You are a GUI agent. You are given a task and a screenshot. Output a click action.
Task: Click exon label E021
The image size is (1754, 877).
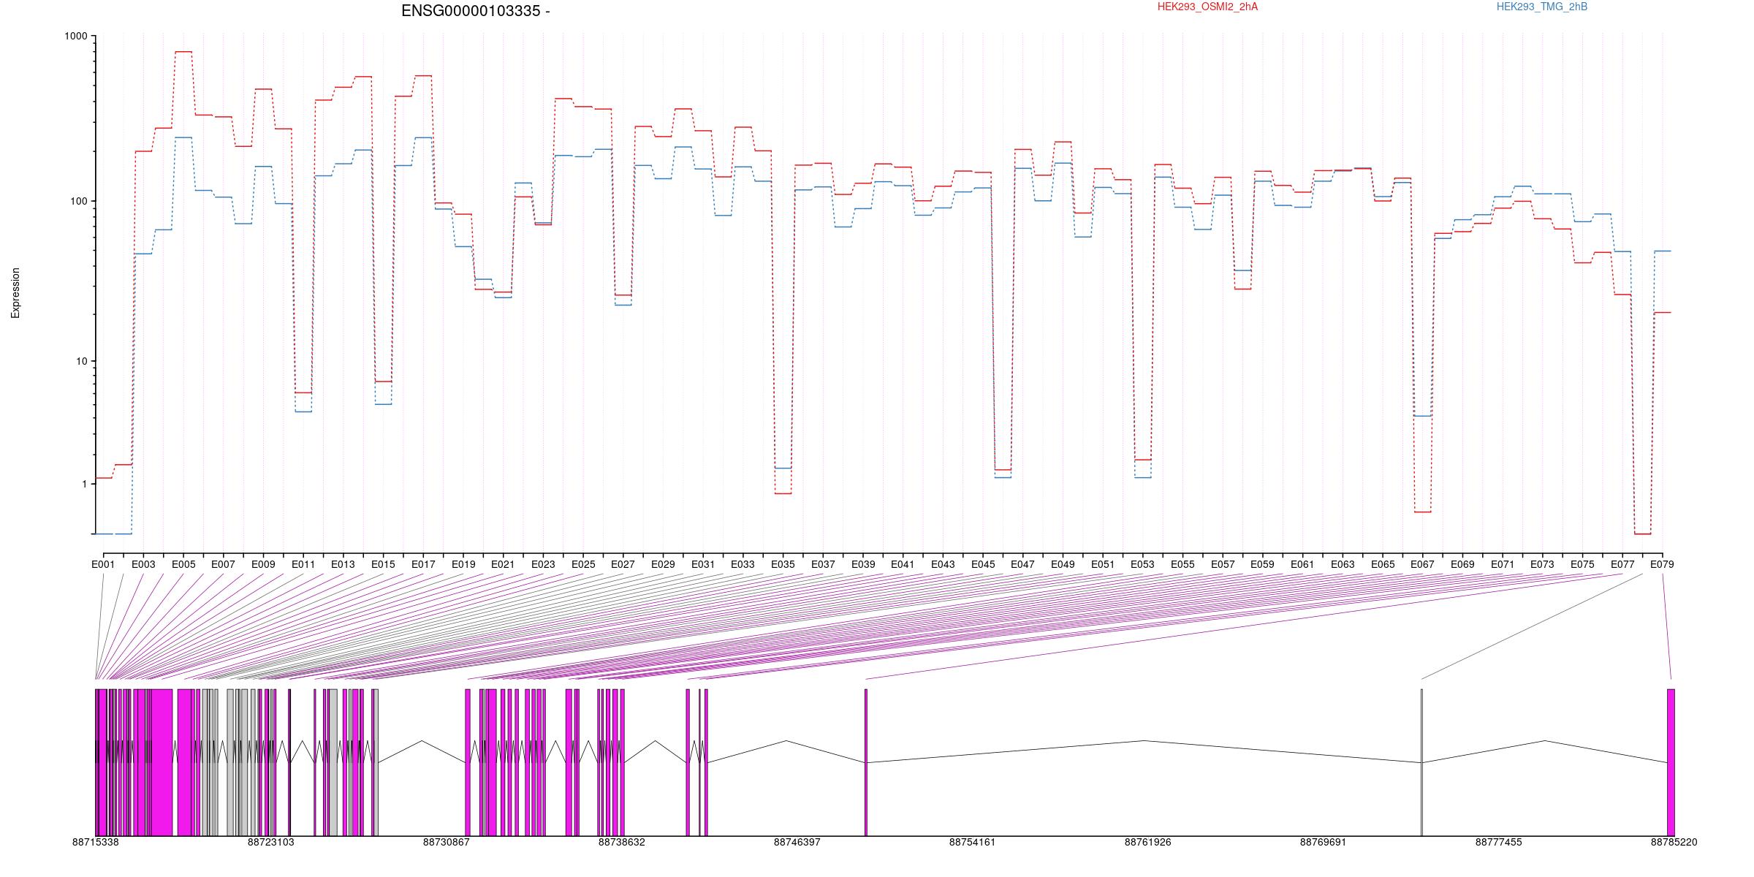click(x=503, y=564)
